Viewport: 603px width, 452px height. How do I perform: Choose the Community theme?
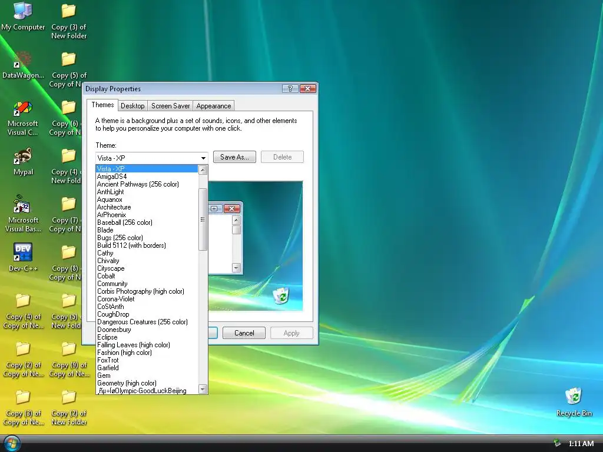[x=147, y=284]
